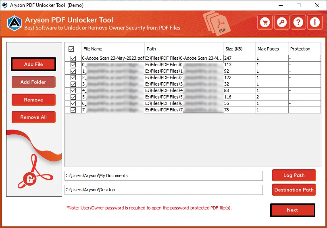
Task: Click the size value 113
Action: click(228, 65)
